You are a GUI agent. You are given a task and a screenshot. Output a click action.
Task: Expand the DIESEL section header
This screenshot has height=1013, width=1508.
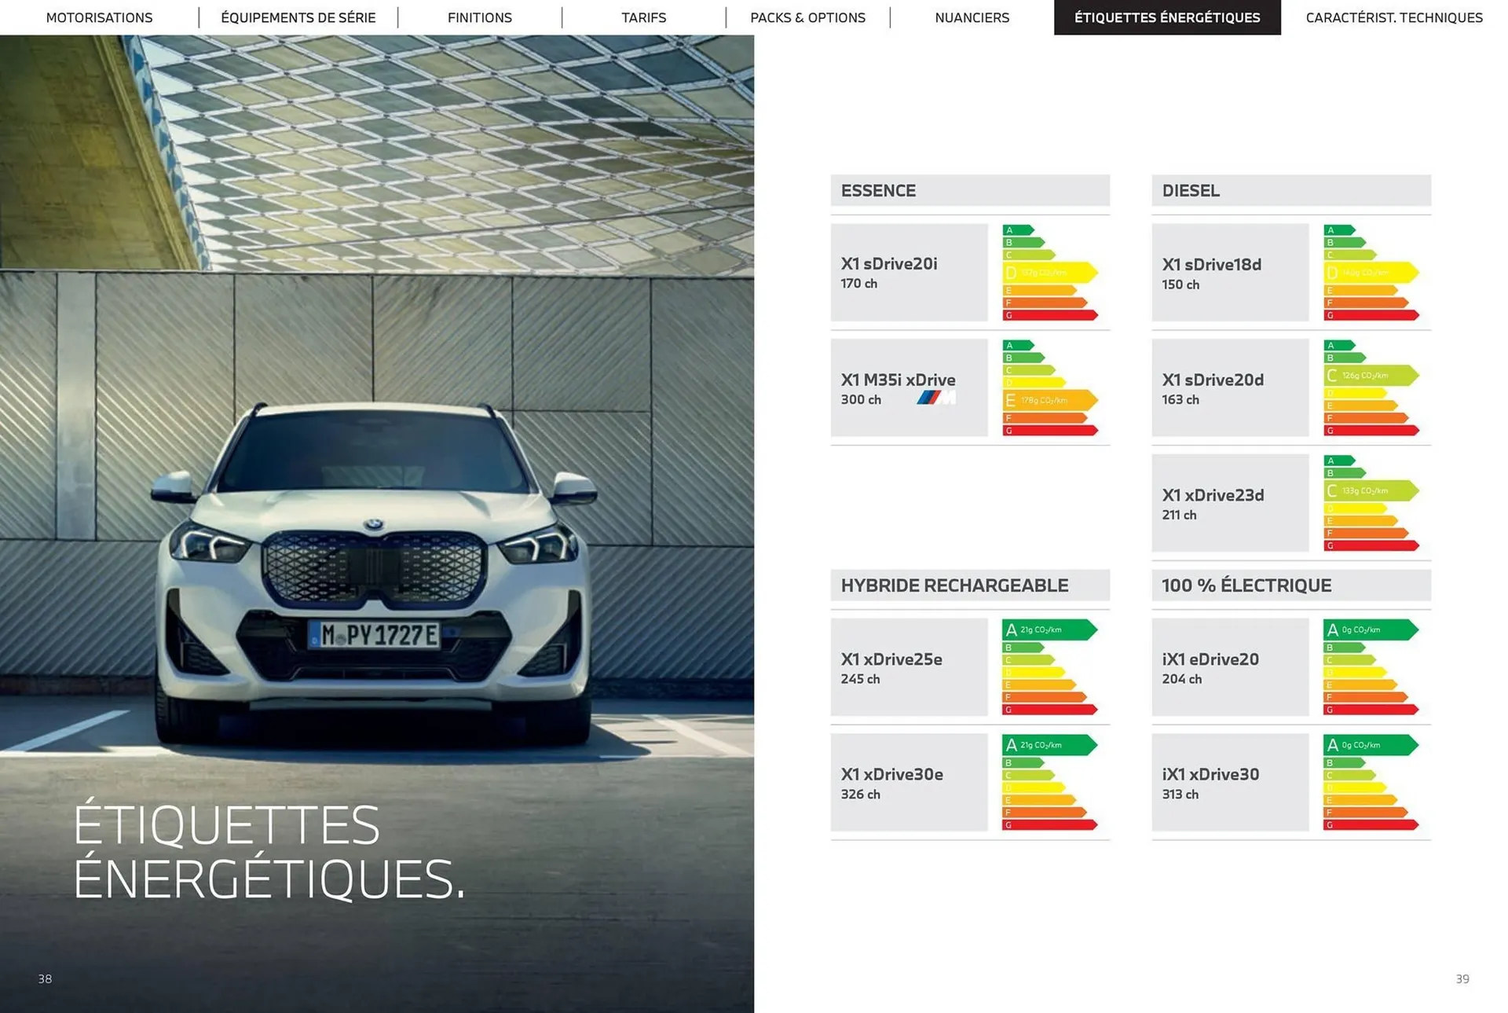click(x=1290, y=190)
